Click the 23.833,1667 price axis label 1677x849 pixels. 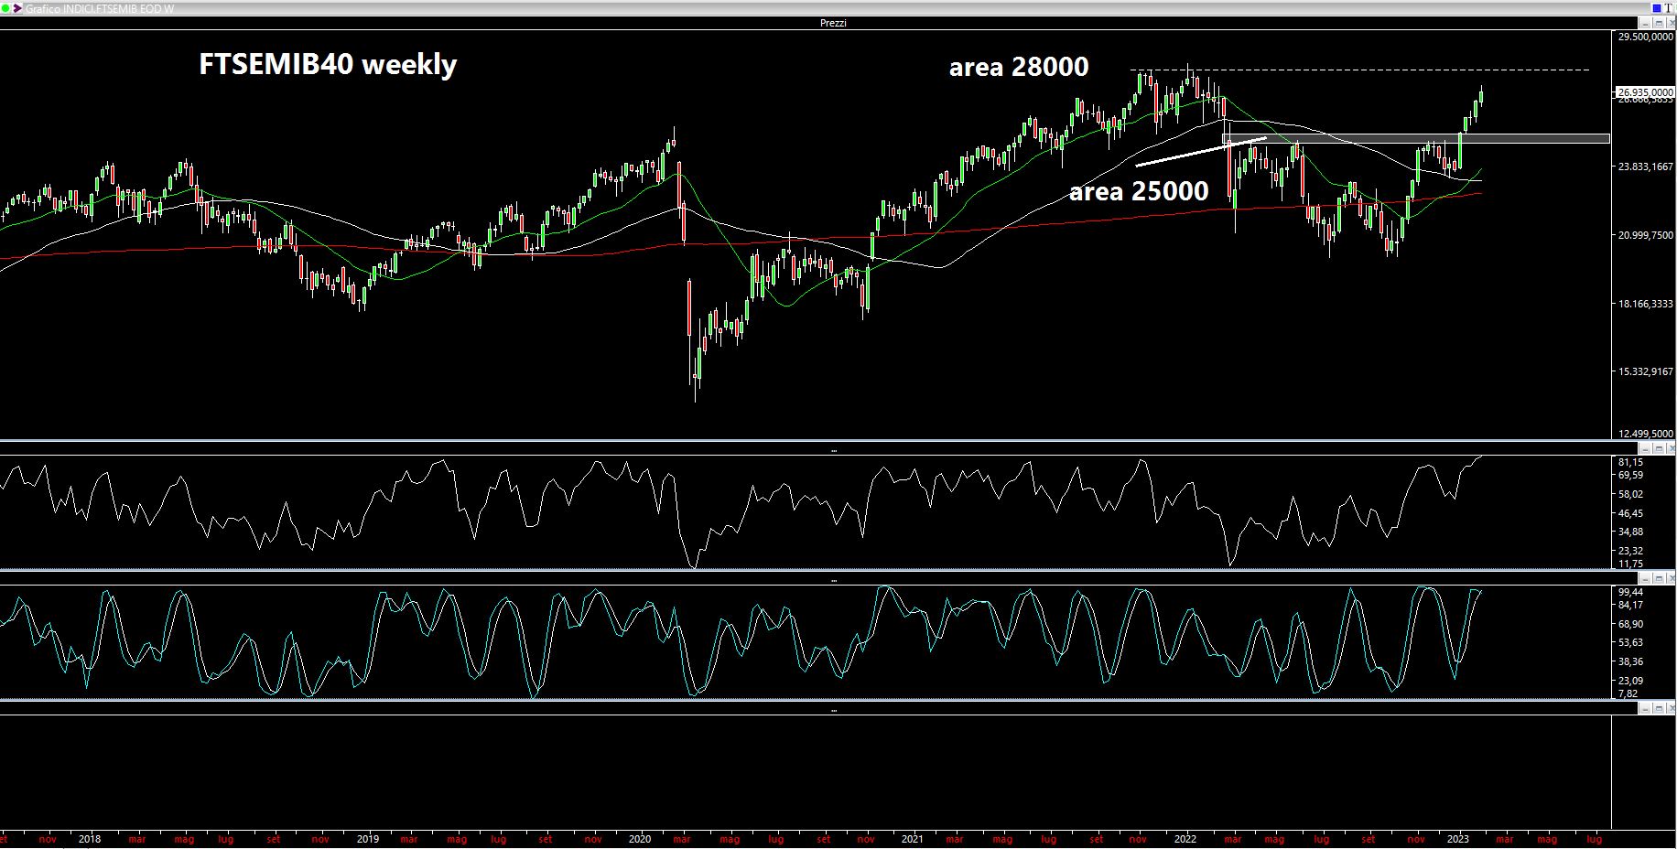pyautogui.click(x=1646, y=167)
